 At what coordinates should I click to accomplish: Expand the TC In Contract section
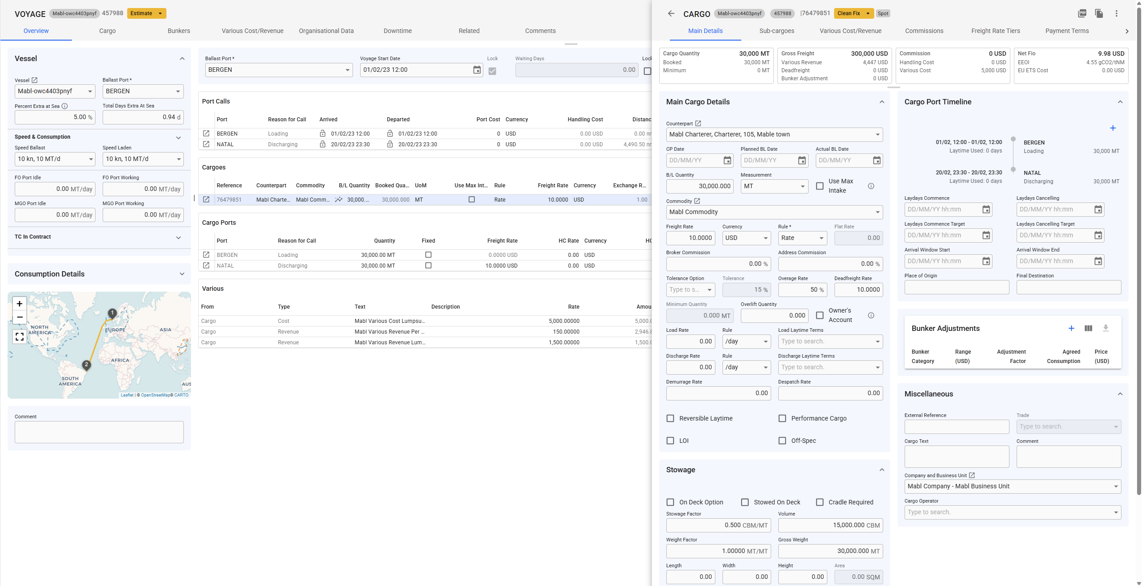179,237
